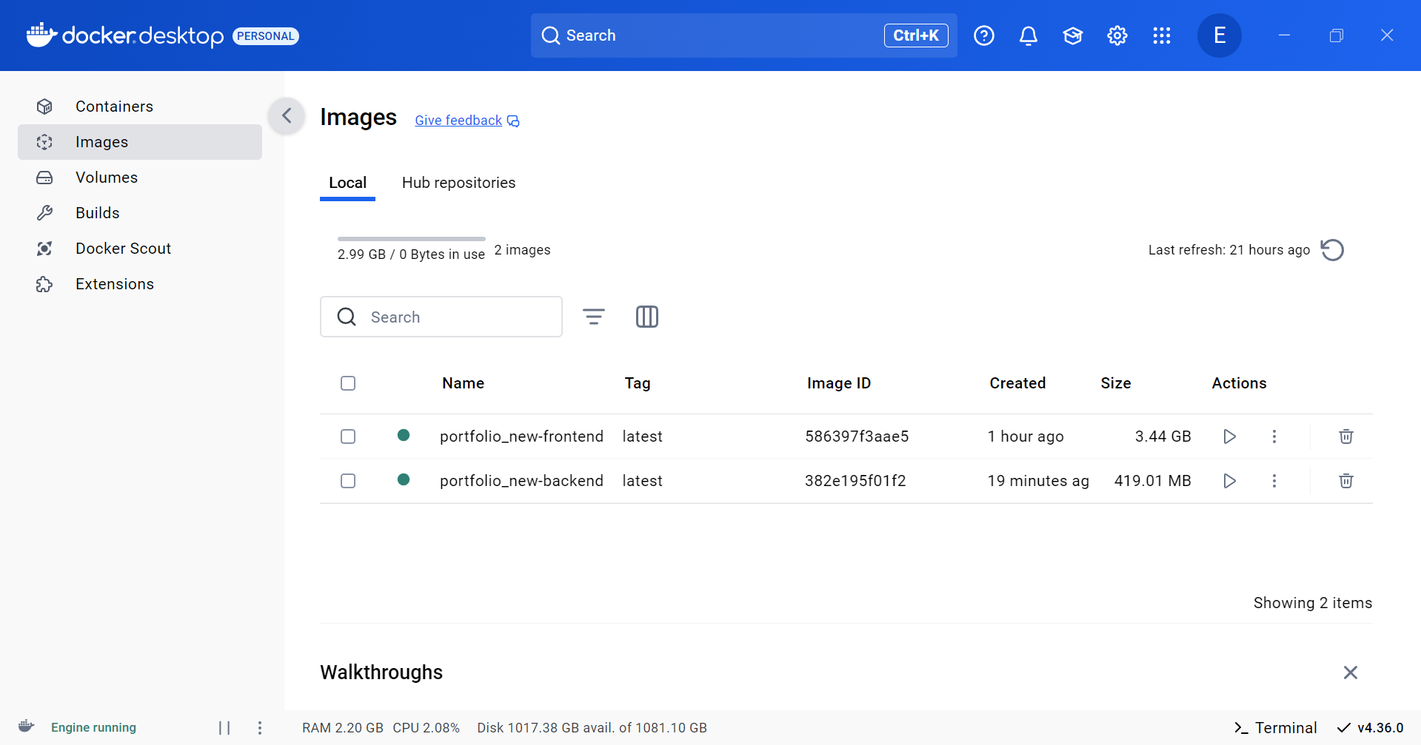Click the status bar whale icon

point(27,727)
